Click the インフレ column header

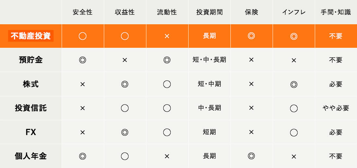click(294, 12)
